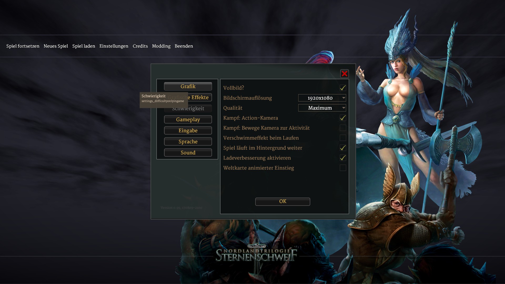
Task: Enable Weltkarte animierter Einstieg checkbox
Action: (343, 168)
